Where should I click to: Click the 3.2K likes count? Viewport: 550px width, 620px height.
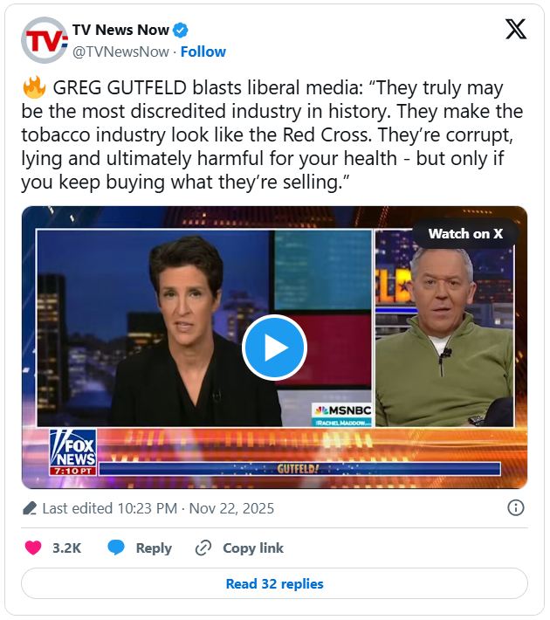[x=67, y=548]
